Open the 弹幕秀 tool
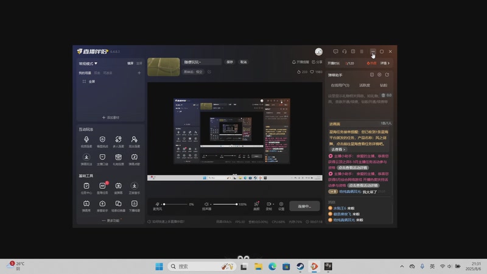This screenshot has width=487, height=274. [86, 206]
